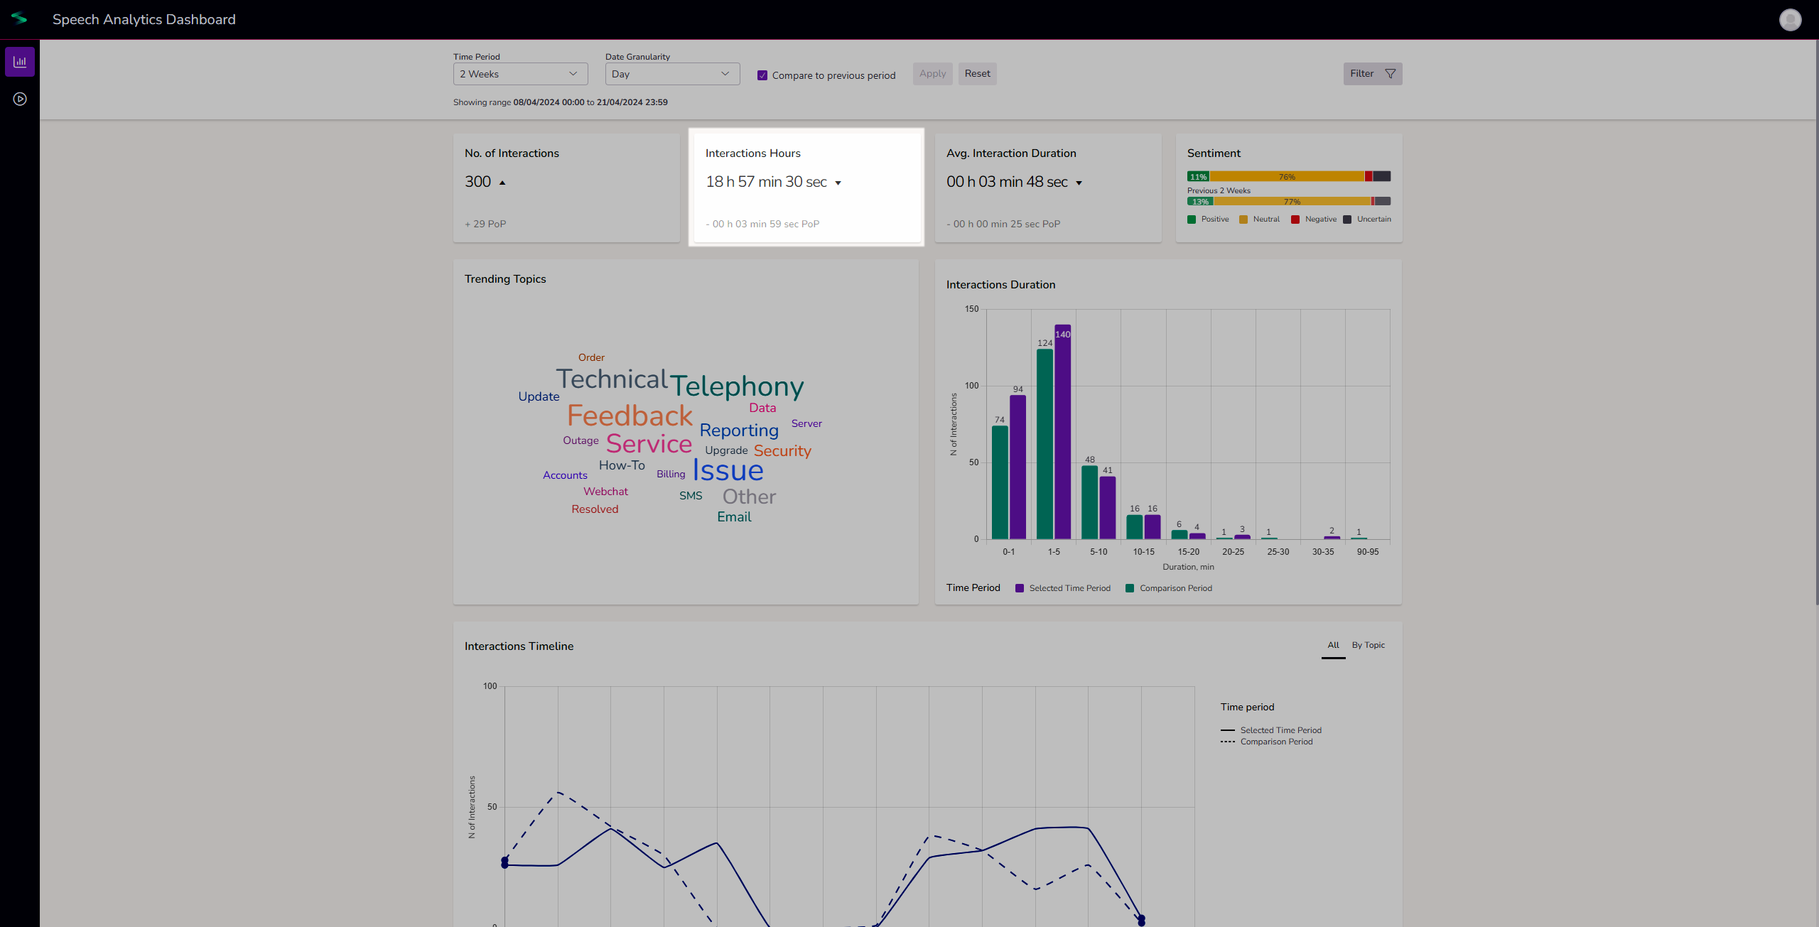Open the user profile avatar
This screenshot has height=927, width=1819.
click(x=1790, y=19)
